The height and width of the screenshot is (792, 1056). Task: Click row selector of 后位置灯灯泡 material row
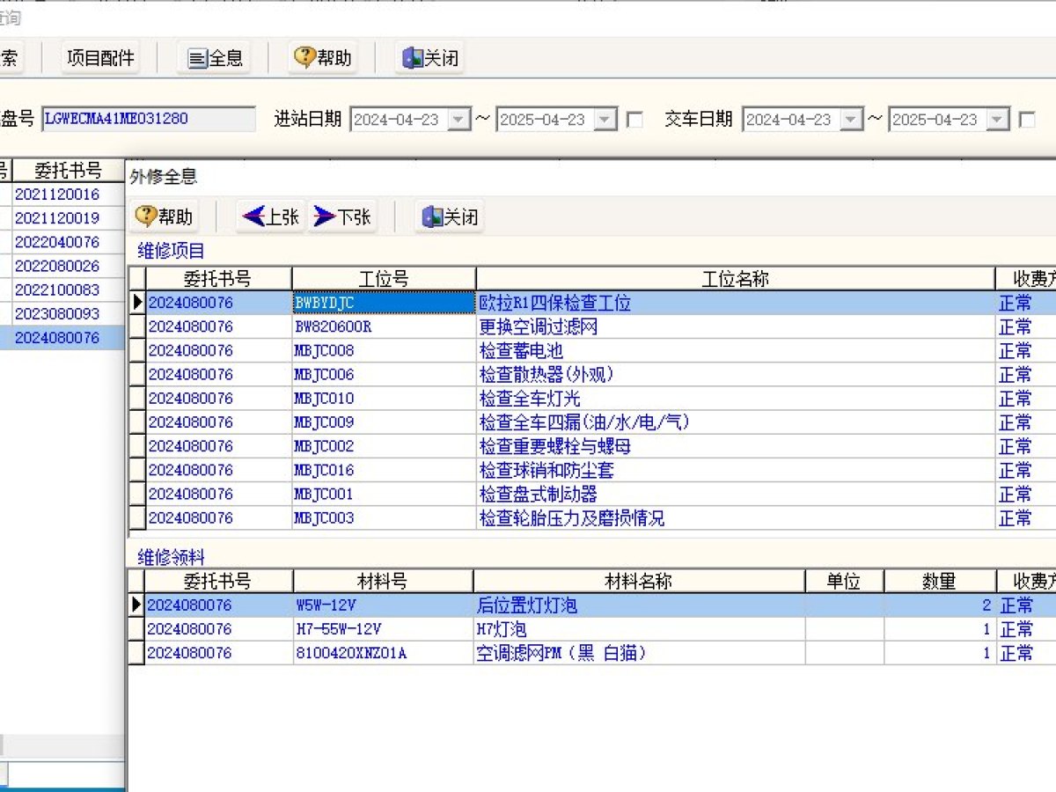(x=136, y=605)
